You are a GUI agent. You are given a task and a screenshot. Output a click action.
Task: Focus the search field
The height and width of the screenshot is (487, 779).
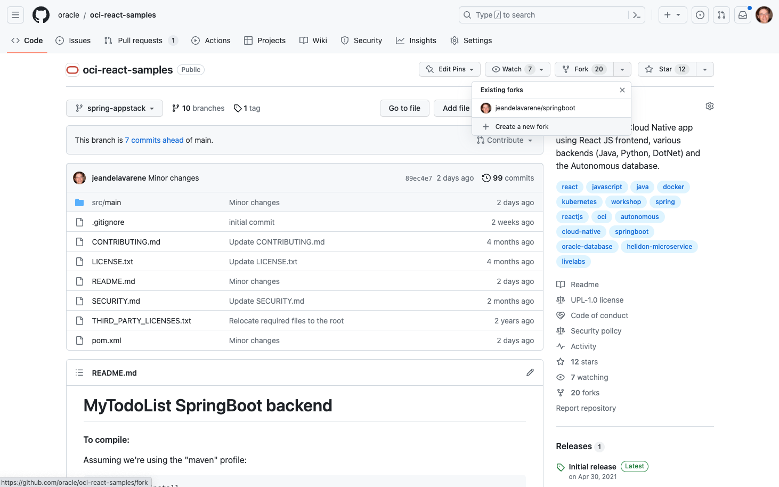coord(543,15)
